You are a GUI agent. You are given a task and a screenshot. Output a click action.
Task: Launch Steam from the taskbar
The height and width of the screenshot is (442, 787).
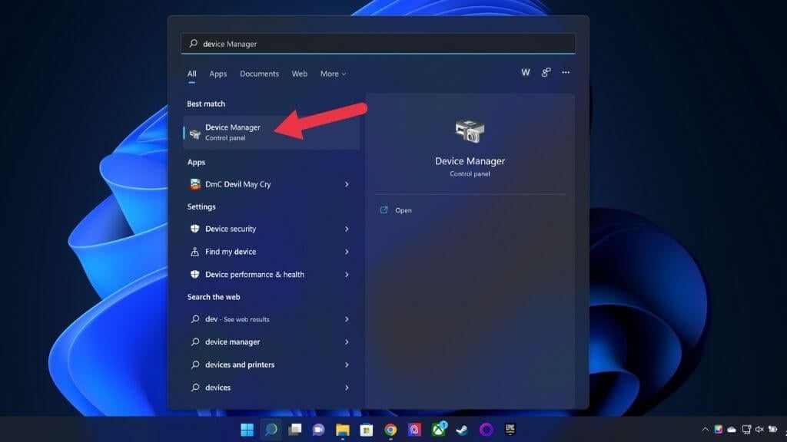click(462, 430)
